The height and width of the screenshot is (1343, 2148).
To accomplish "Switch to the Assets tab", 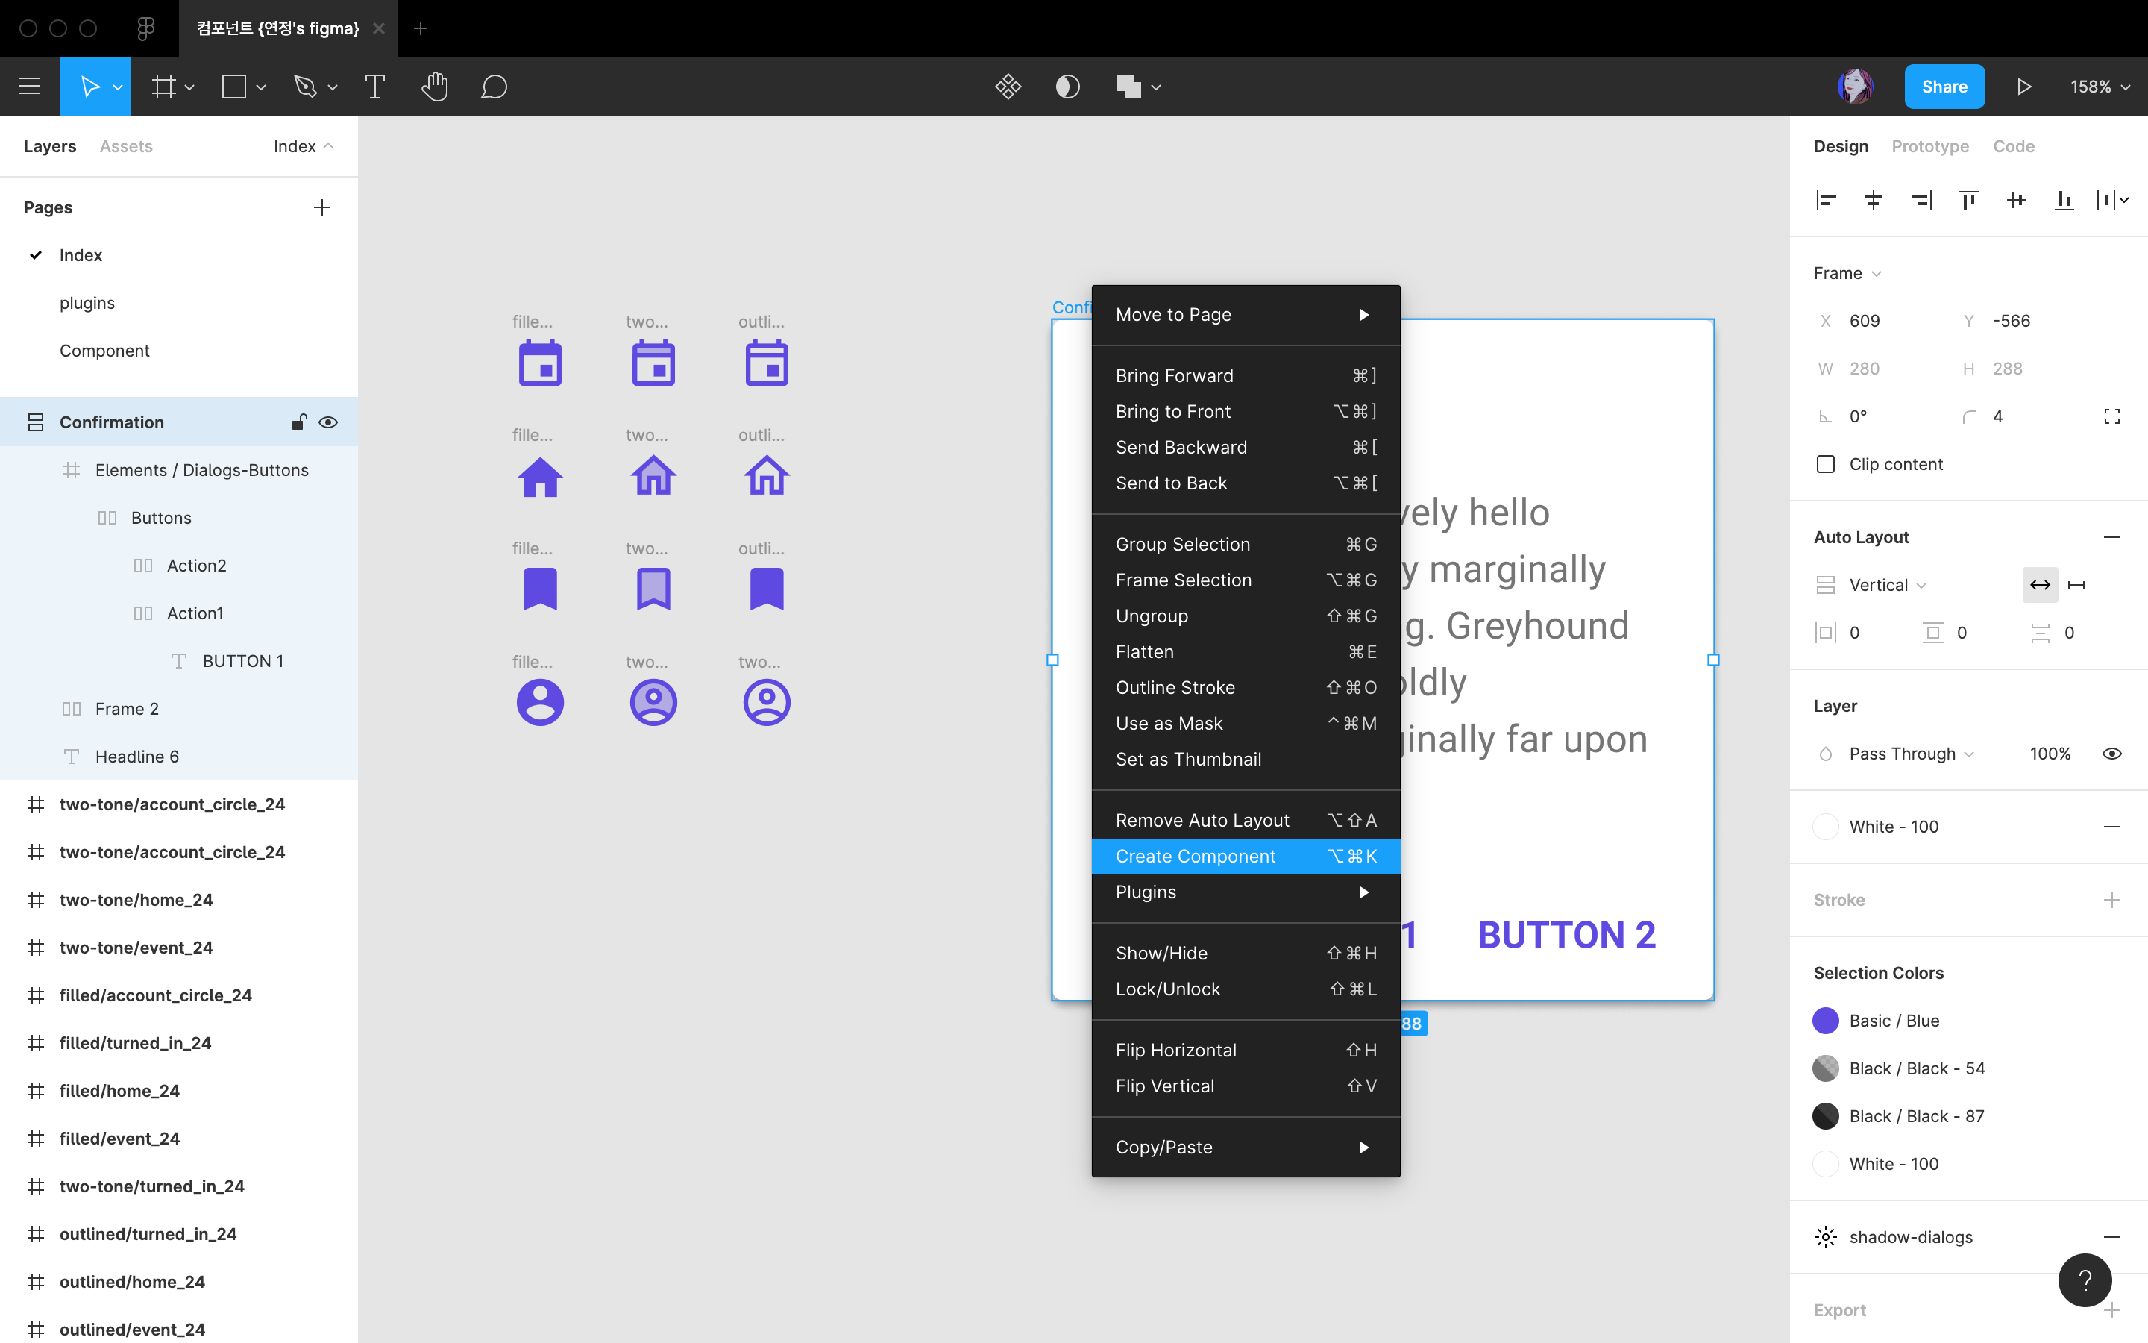I will pos(126,146).
